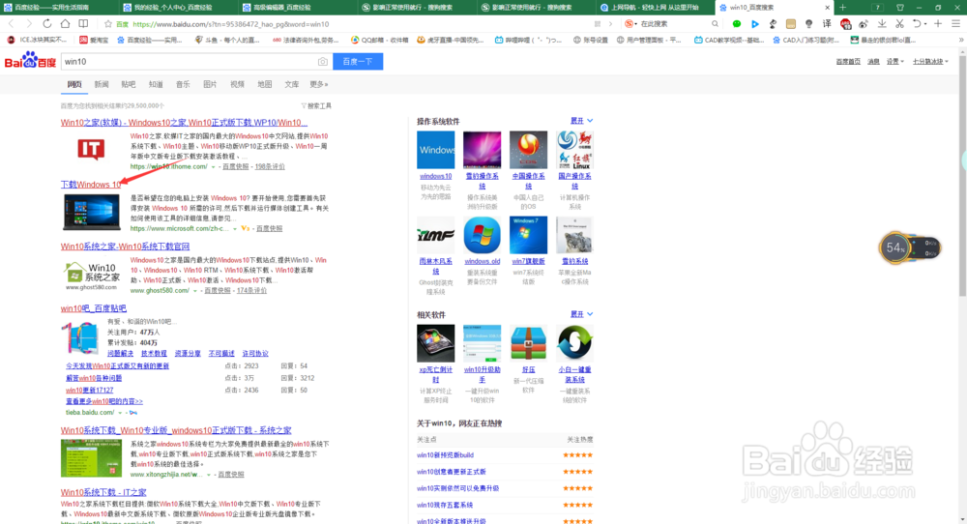967x524 pixels.
Task: Open the 好压 software thumbnail
Action: point(528,343)
